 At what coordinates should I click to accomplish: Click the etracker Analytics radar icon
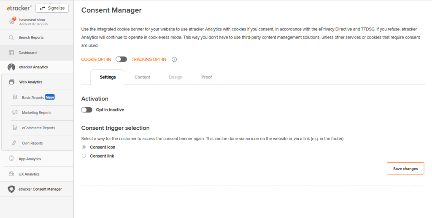click(x=11, y=67)
